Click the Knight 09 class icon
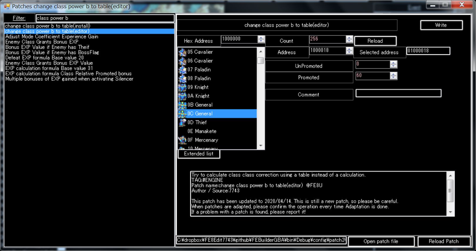Image resolution: width=476 pixels, height=251 pixels. (183, 87)
